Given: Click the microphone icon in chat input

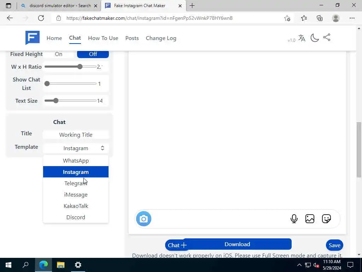Looking at the screenshot, I should tap(294, 219).
